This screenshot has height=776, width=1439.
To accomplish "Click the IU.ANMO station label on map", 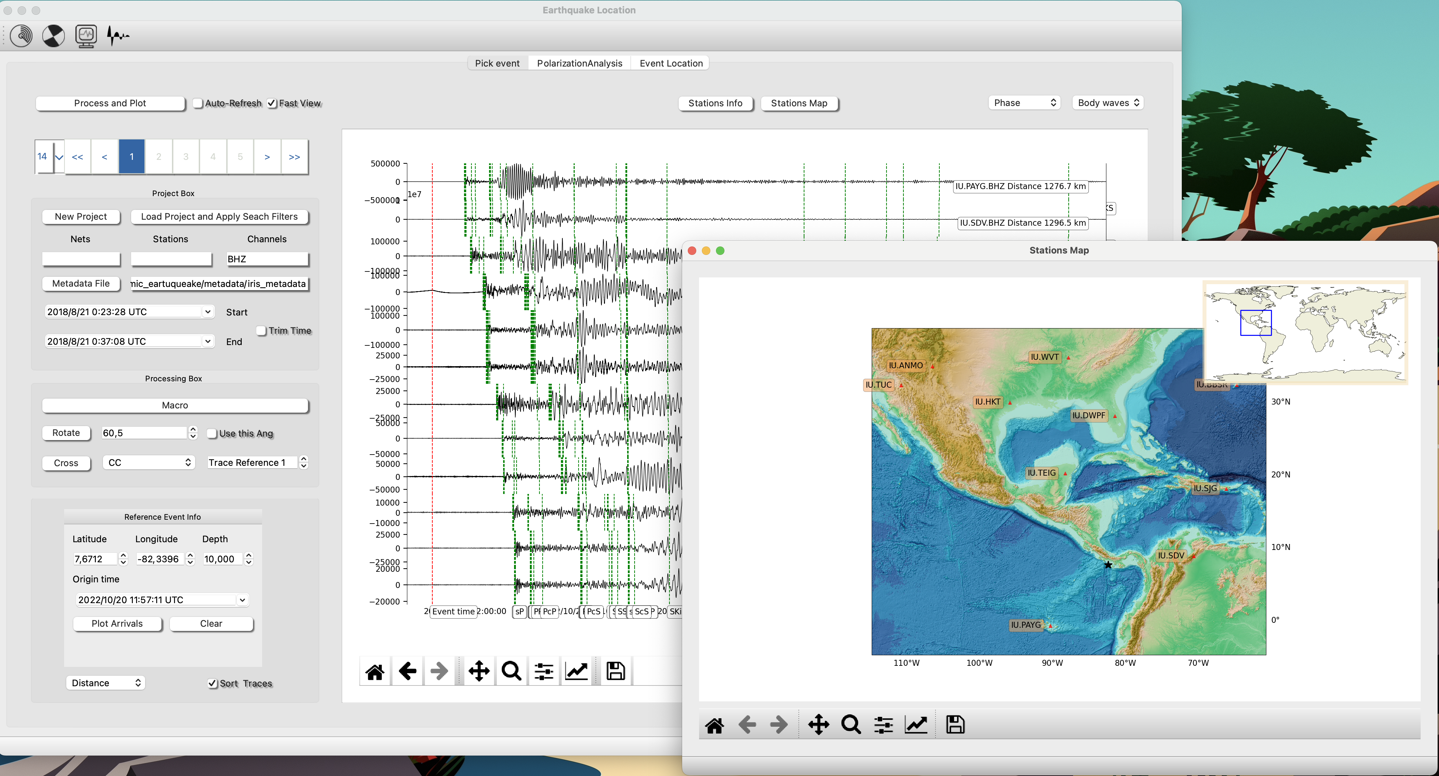I will 906,366.
